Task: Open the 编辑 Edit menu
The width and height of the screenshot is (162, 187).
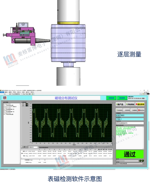Action: (6, 92)
